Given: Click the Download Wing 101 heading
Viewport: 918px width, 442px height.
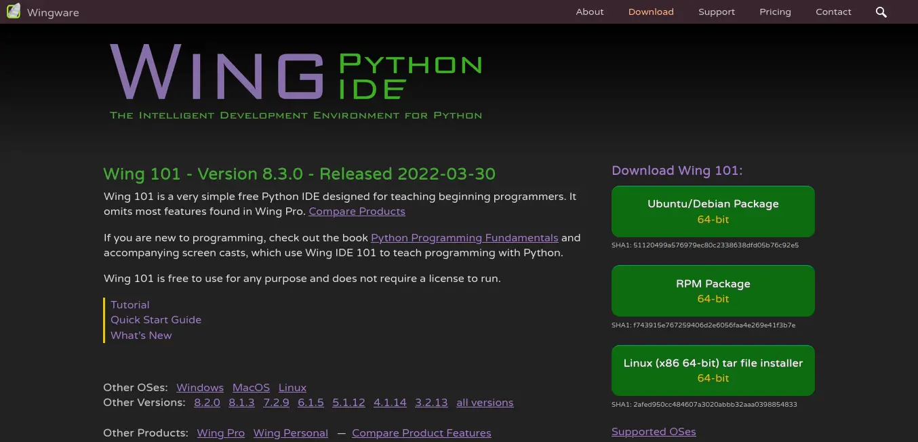Looking at the screenshot, I should coord(677,171).
